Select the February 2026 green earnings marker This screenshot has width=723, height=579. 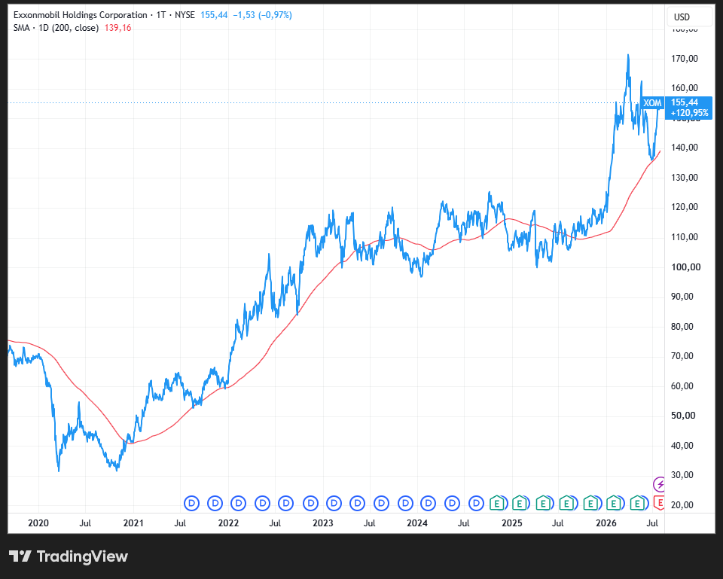pyautogui.click(x=614, y=503)
